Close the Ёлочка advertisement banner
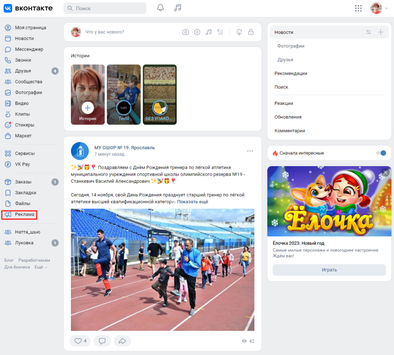The width and height of the screenshot is (394, 355). (x=385, y=173)
